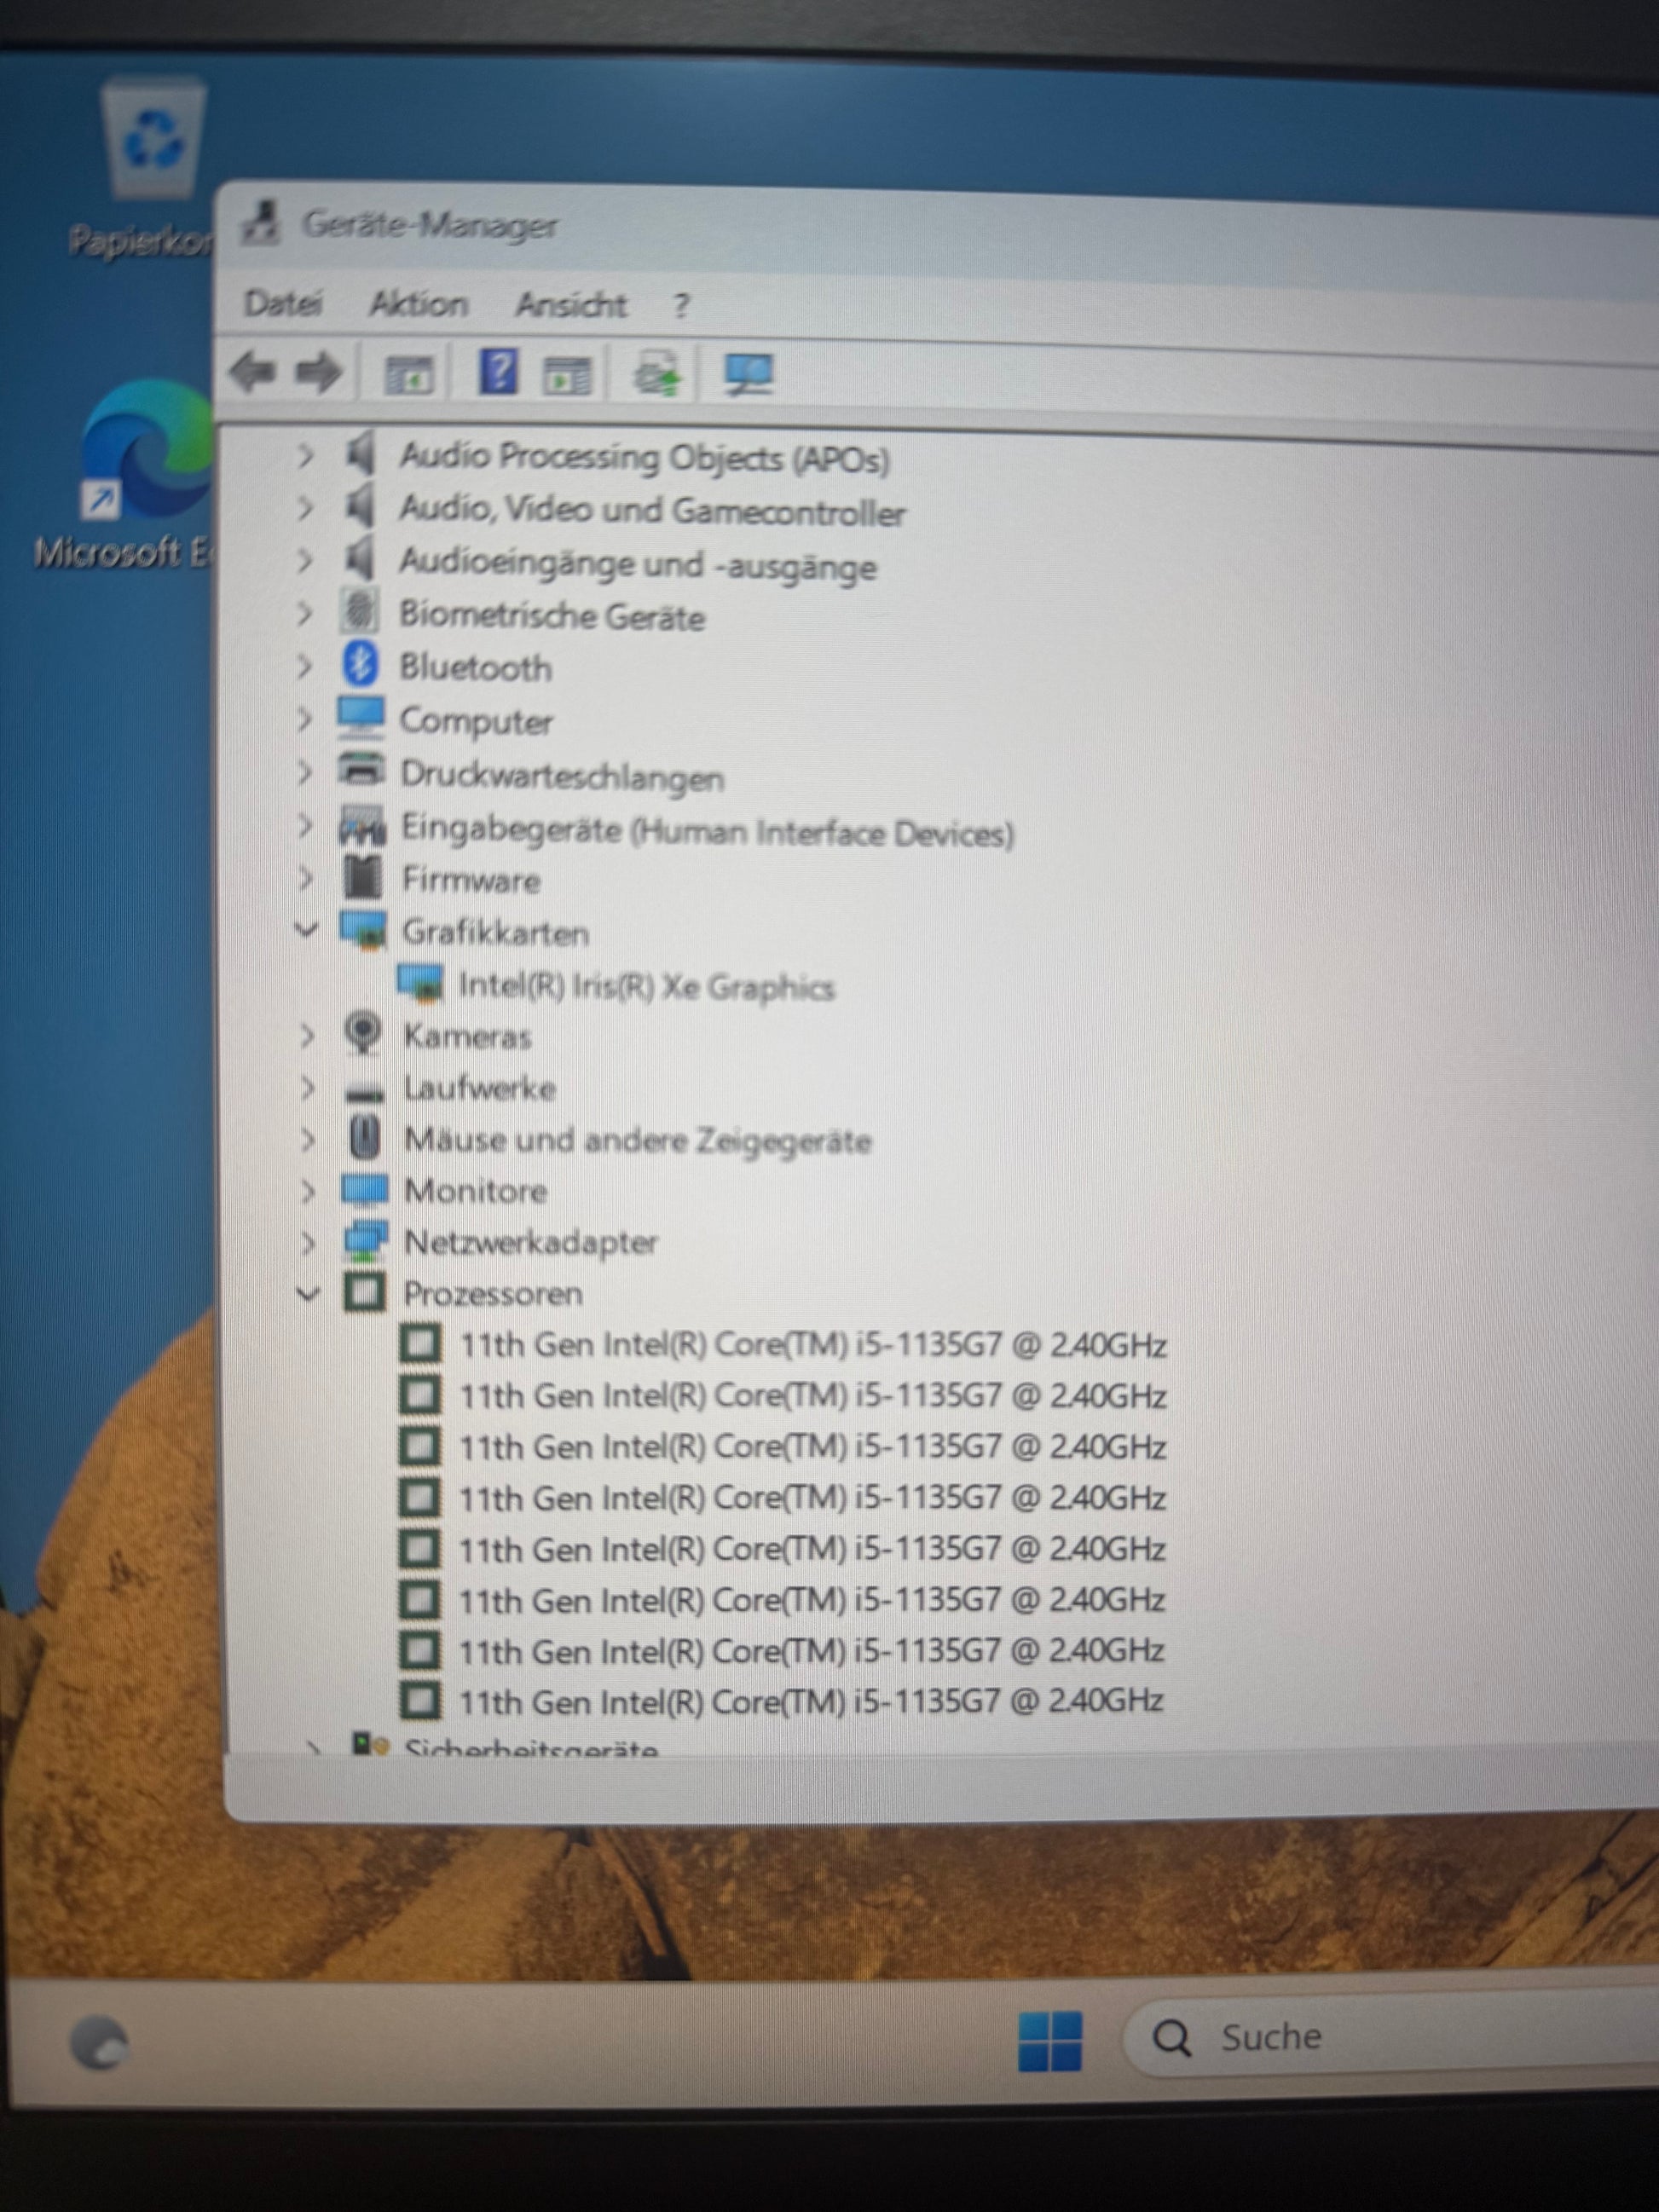Image resolution: width=1659 pixels, height=2212 pixels.
Task: Click the scan for hardware changes monitor icon
Action: (x=748, y=375)
